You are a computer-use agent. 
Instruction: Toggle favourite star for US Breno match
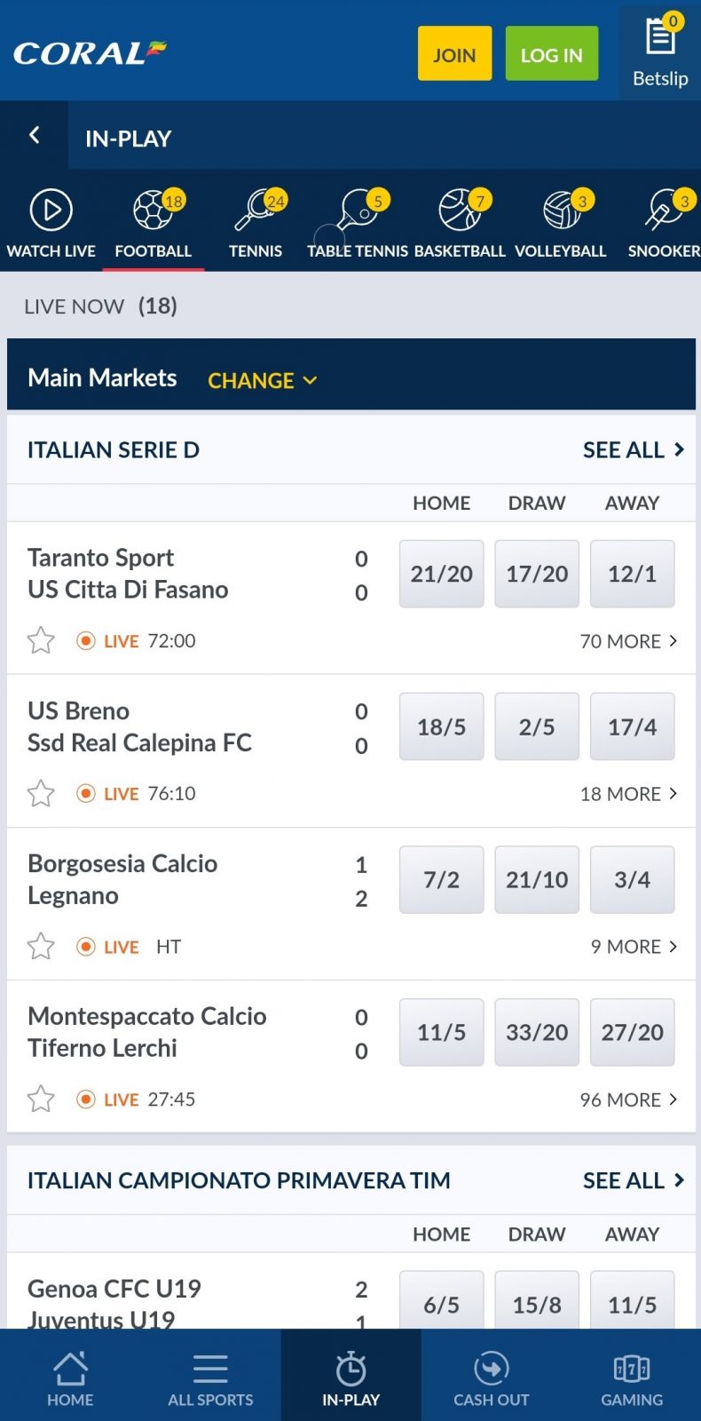tap(41, 793)
